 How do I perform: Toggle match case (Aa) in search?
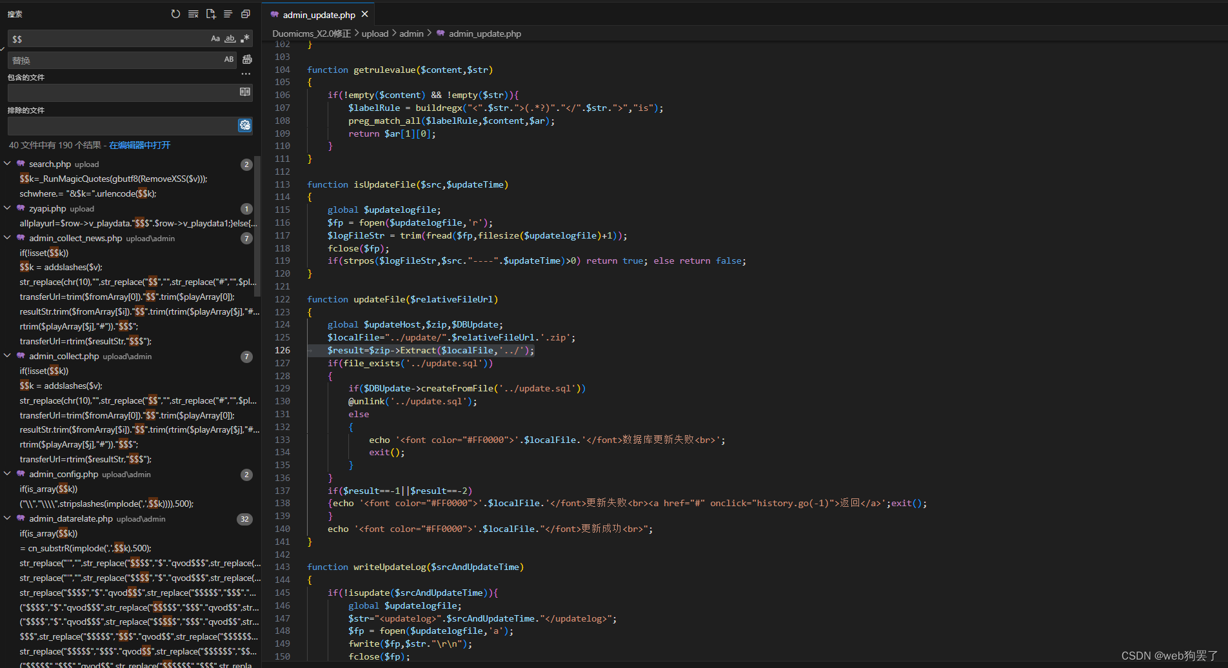[x=215, y=39]
